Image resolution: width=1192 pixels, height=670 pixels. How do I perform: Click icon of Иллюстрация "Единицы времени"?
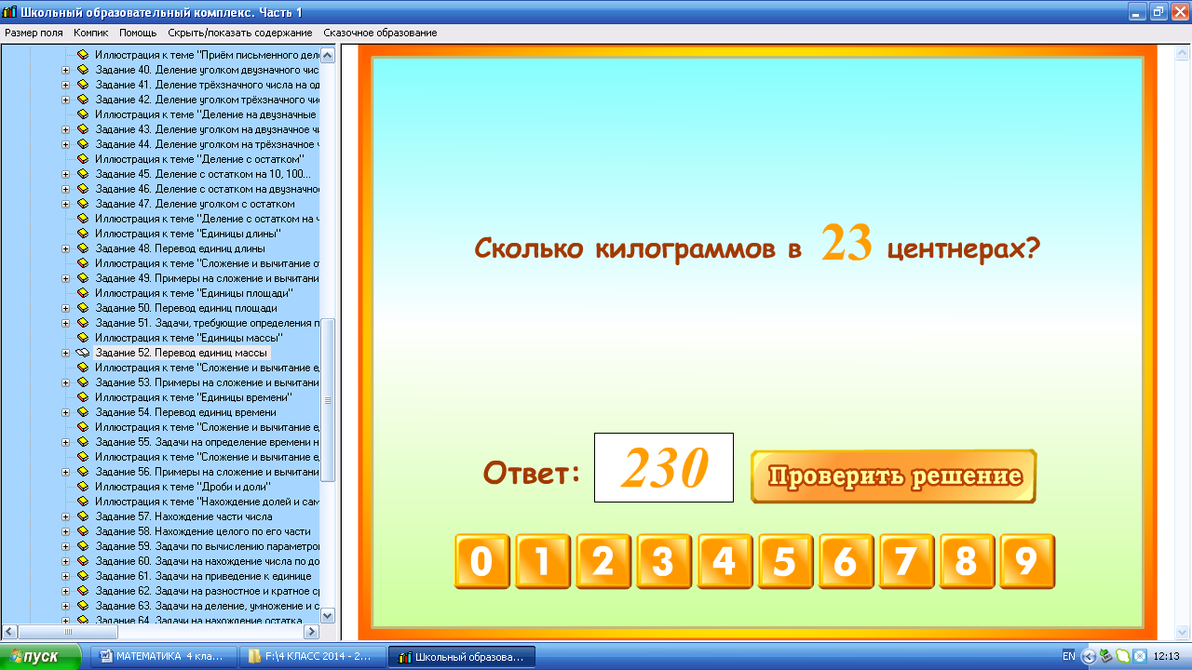tap(82, 397)
